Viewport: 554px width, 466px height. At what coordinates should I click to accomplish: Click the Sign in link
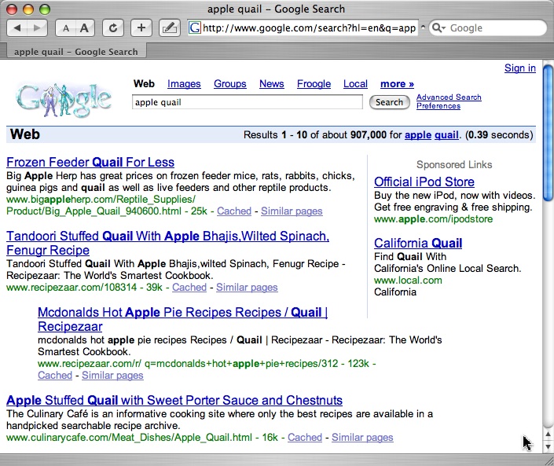coord(519,68)
